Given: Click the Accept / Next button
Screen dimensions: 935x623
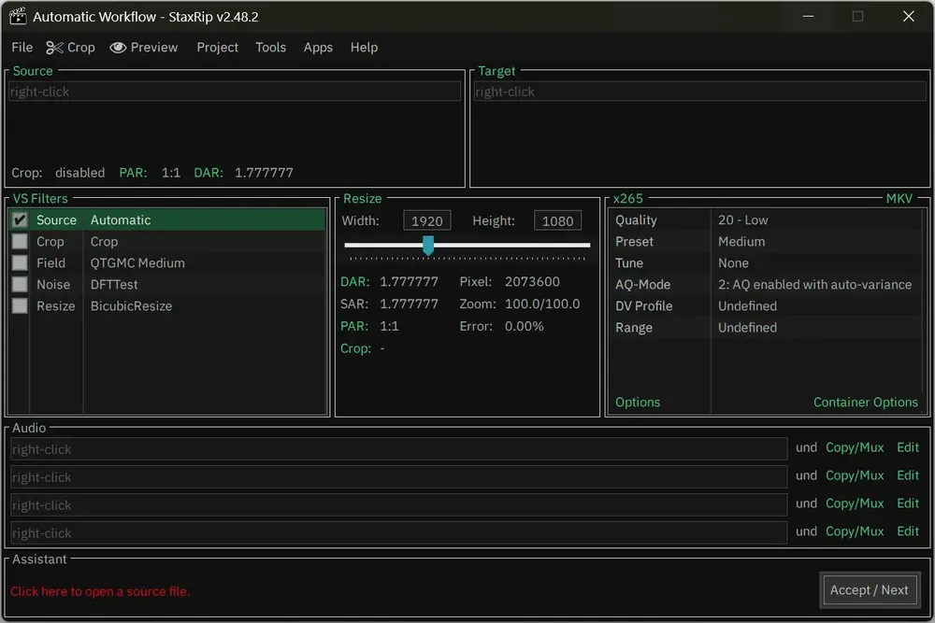Looking at the screenshot, I should [x=869, y=590].
